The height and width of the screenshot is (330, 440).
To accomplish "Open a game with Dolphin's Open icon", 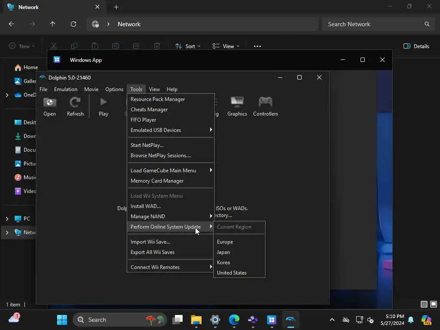I will pyautogui.click(x=50, y=107).
